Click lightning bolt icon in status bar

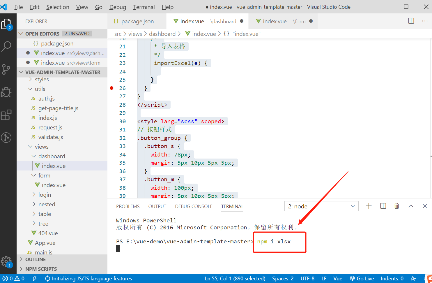(x=34, y=279)
